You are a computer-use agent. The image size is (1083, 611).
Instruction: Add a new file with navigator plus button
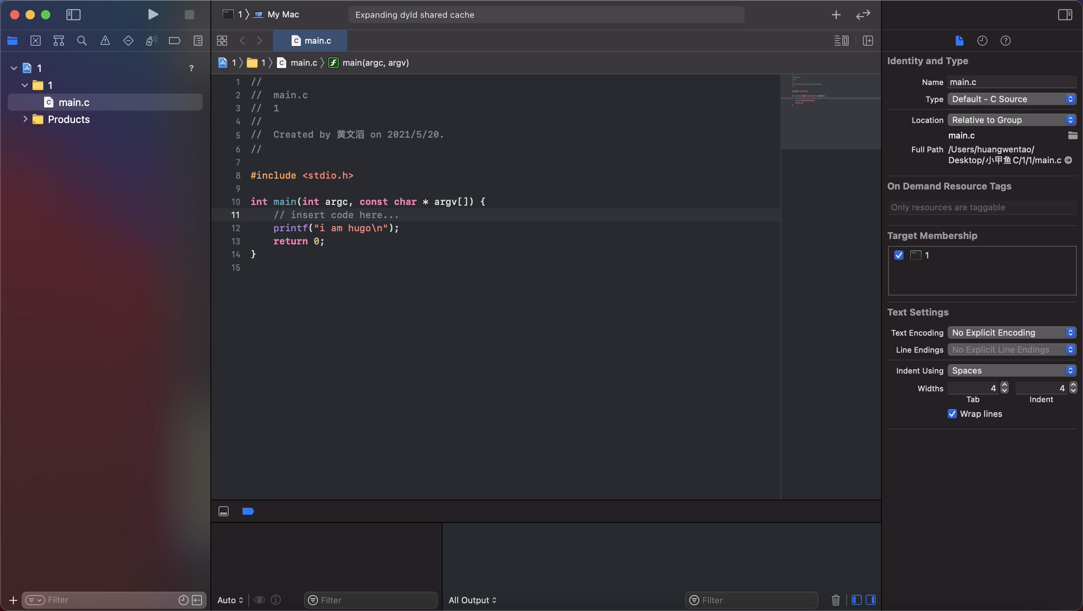click(x=13, y=600)
